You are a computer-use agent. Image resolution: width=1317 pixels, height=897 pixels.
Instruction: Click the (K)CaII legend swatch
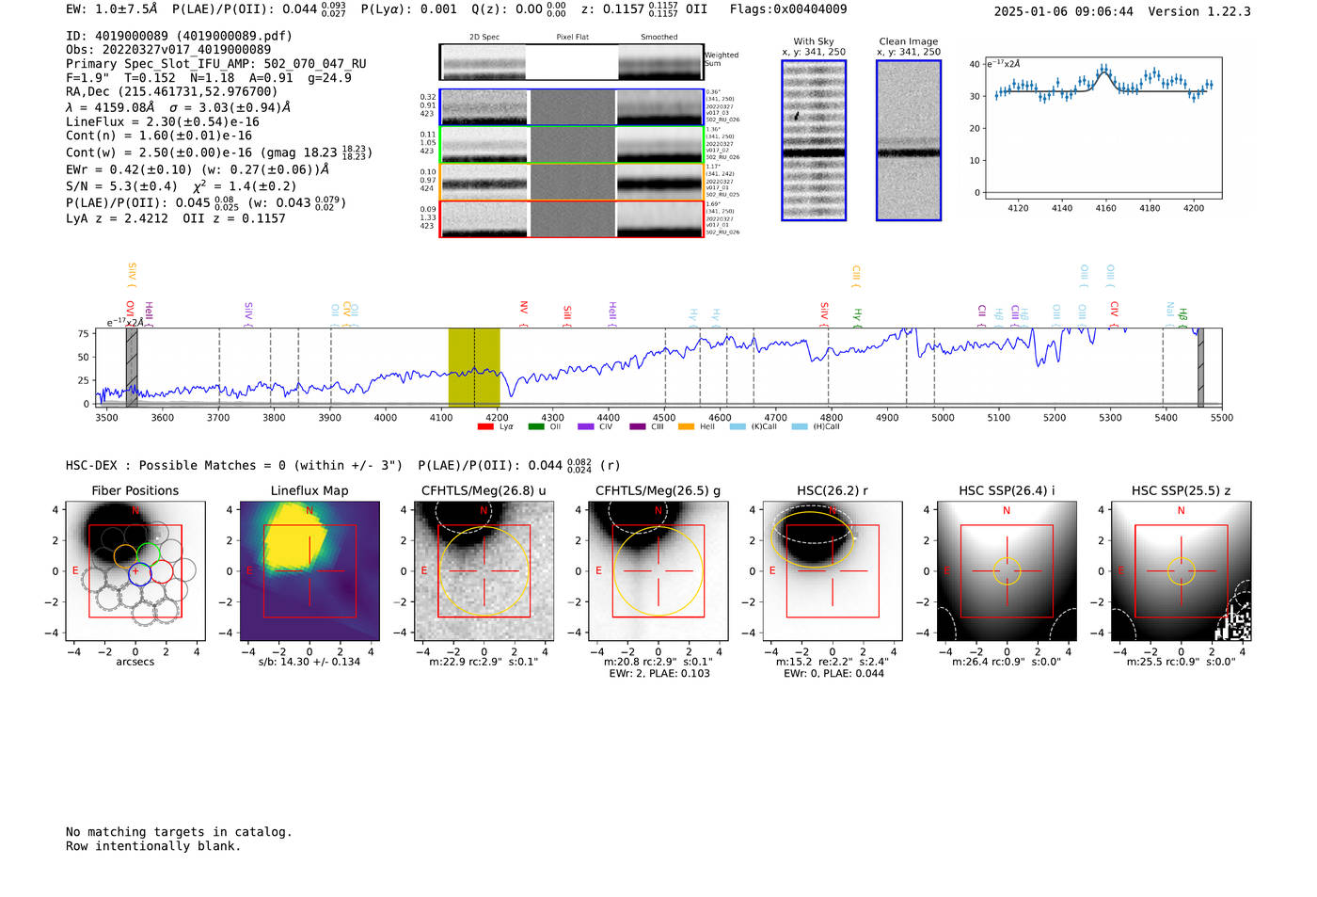pos(738,426)
